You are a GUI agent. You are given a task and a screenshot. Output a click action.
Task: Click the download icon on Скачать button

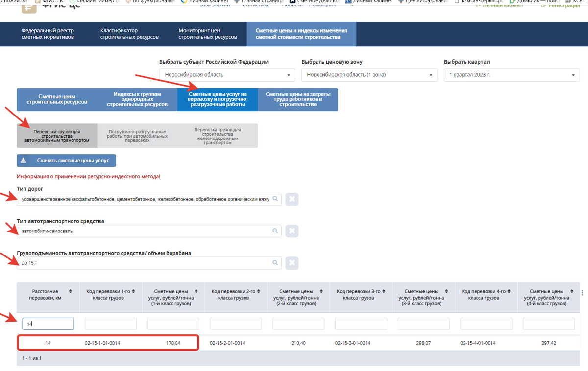click(23, 161)
